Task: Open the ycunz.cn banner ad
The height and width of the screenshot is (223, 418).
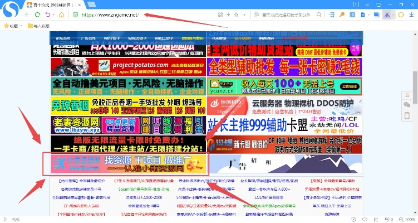Action: pyautogui.click(x=284, y=86)
